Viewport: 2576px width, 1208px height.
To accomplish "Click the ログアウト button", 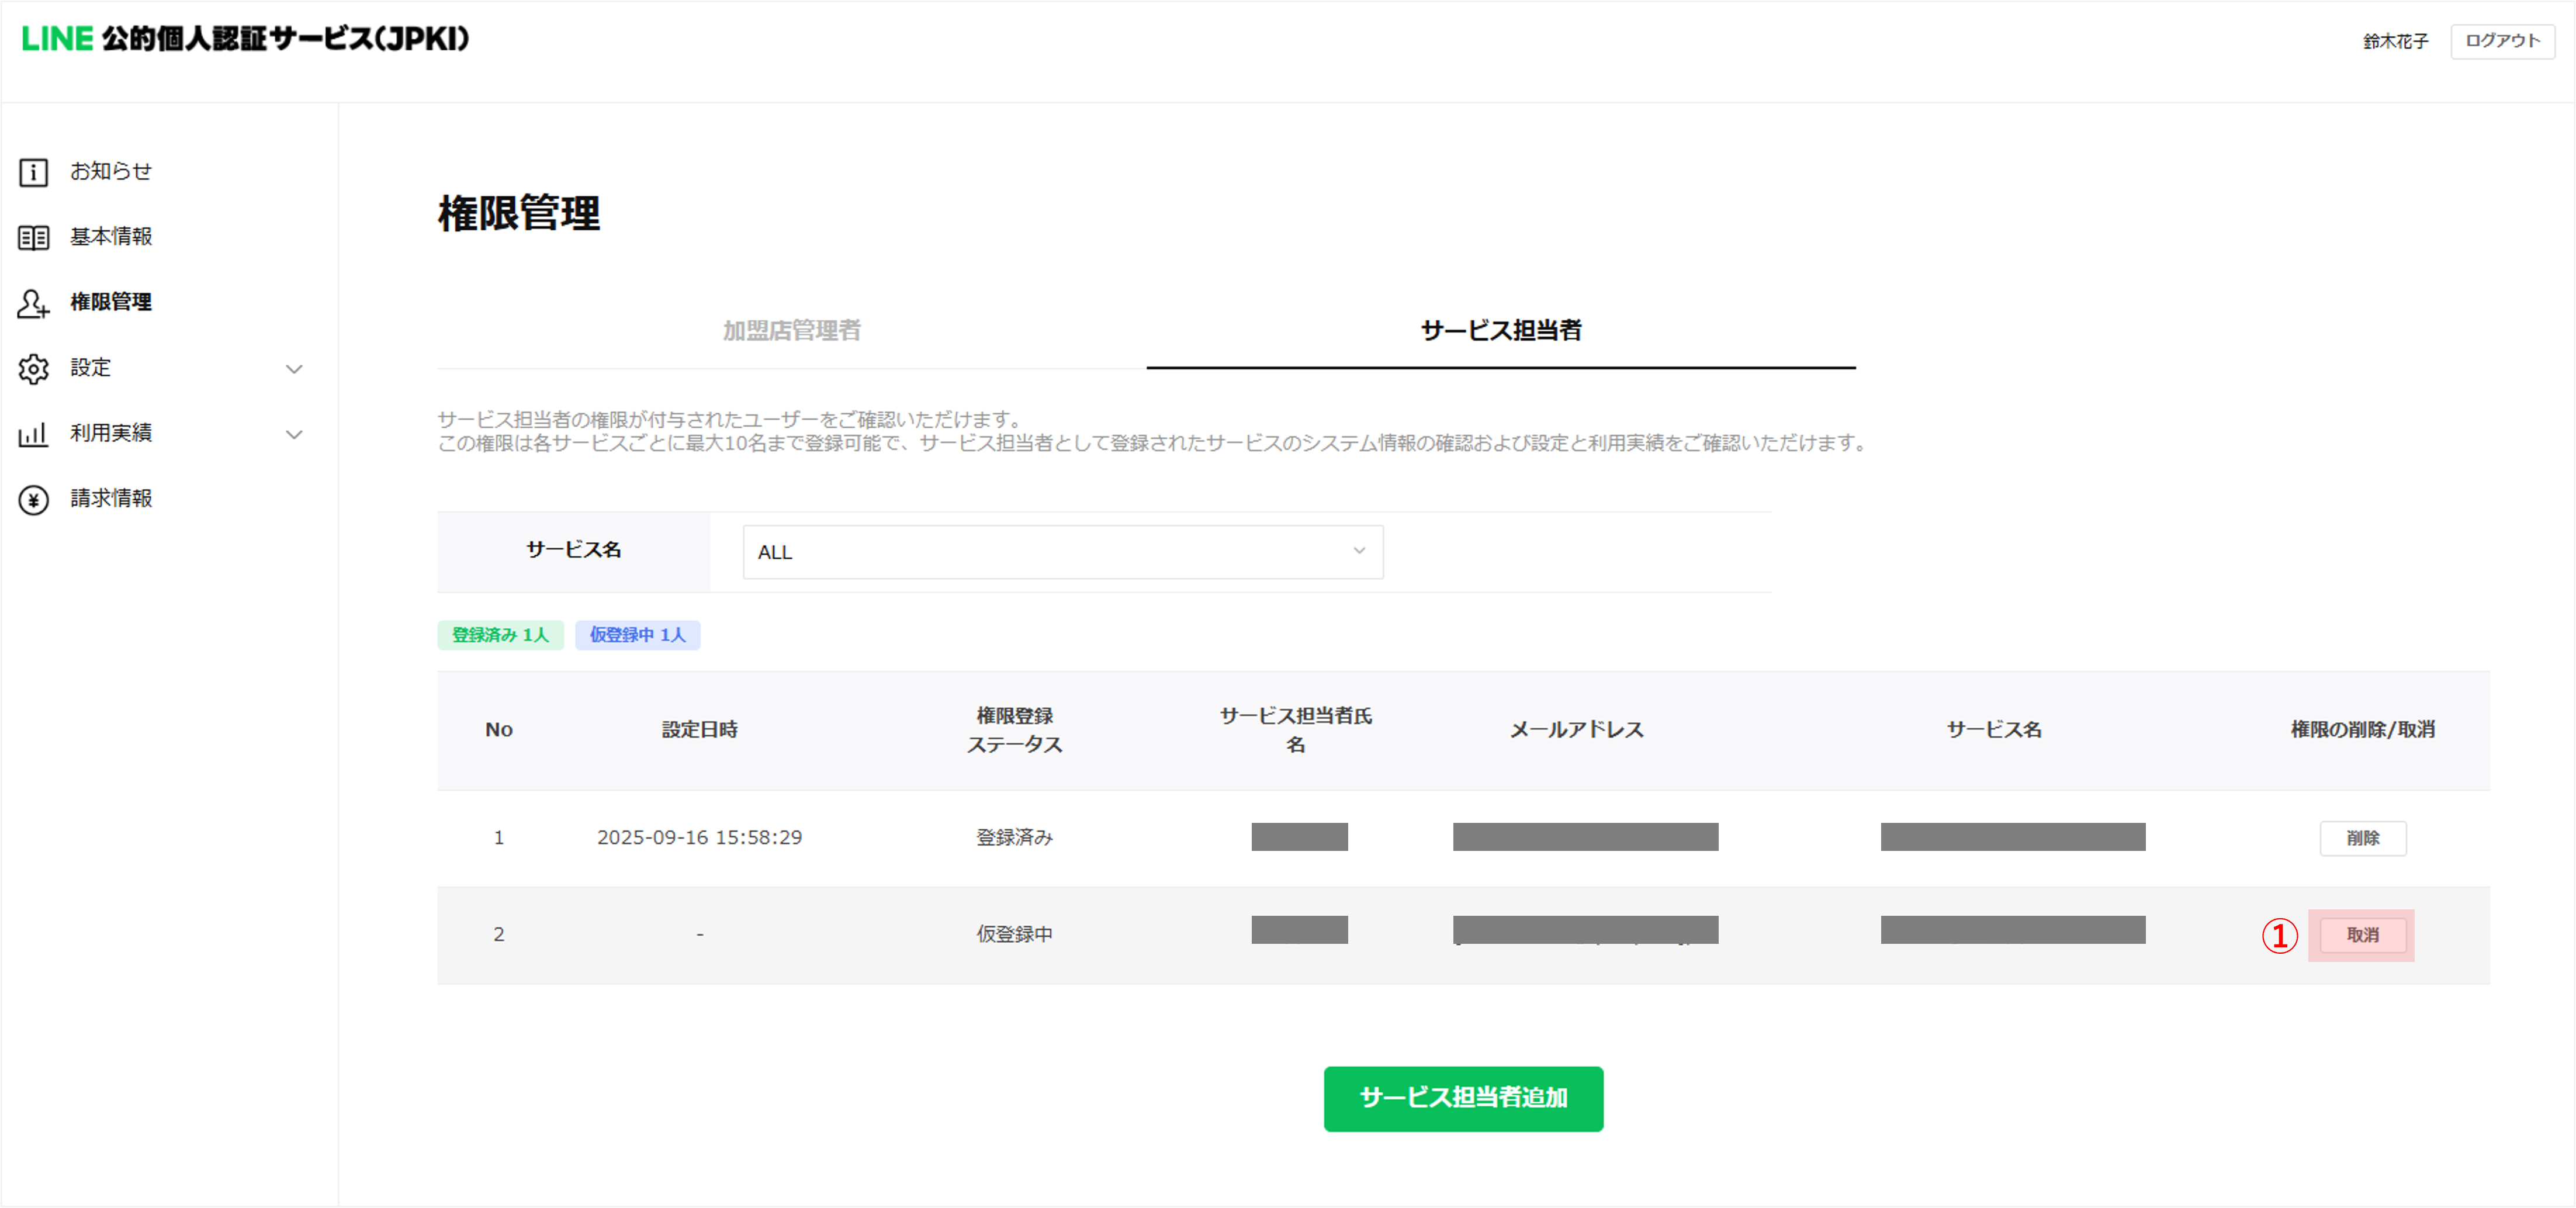I will tap(2502, 41).
